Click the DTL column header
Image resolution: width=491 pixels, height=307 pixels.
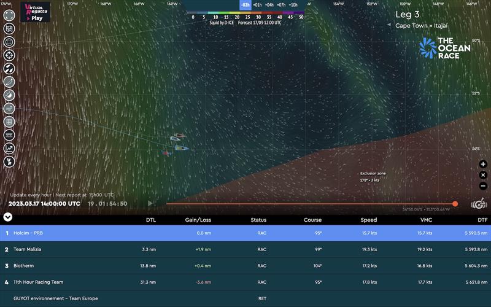click(x=150, y=220)
